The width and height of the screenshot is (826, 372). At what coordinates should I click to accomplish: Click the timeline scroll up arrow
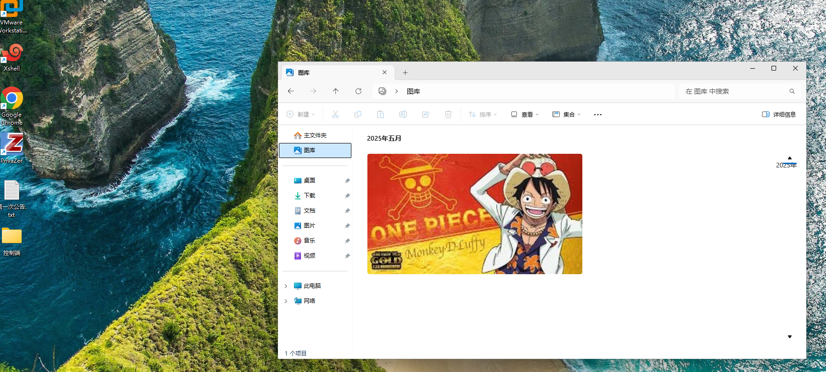pyautogui.click(x=790, y=158)
